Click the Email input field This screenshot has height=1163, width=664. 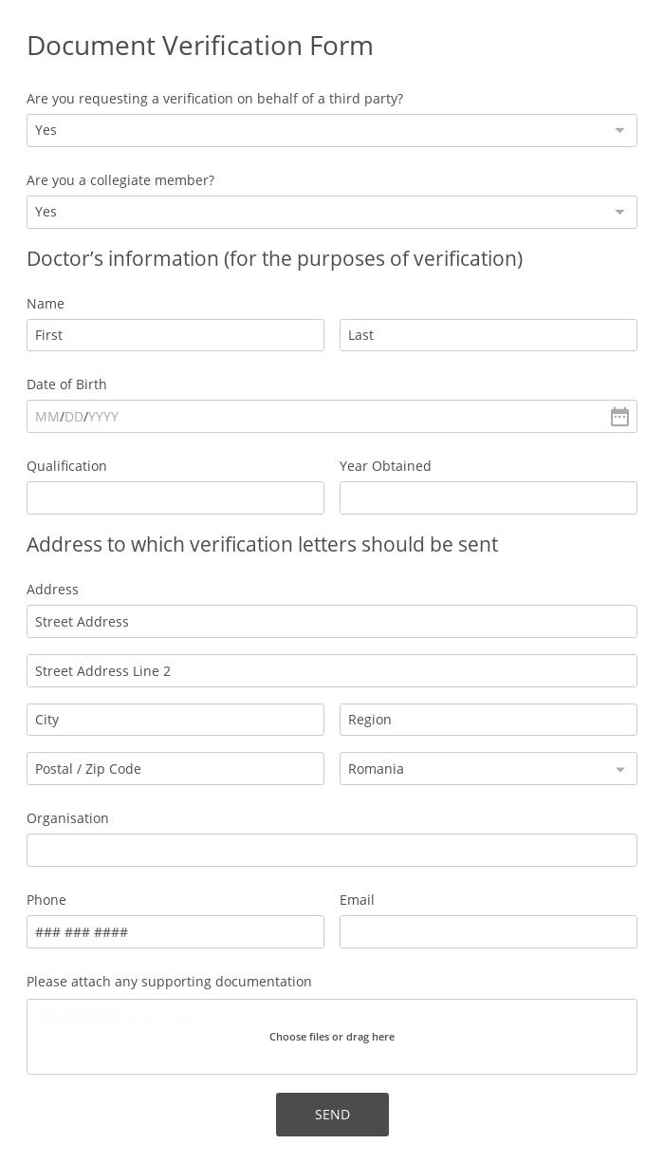point(489,931)
